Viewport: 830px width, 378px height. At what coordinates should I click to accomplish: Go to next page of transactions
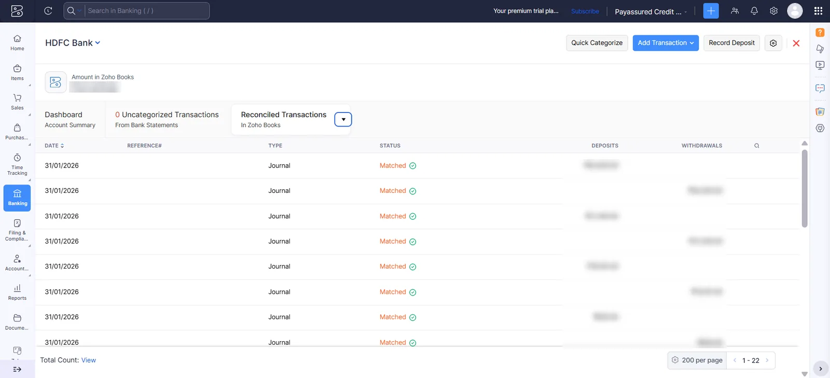coord(767,360)
